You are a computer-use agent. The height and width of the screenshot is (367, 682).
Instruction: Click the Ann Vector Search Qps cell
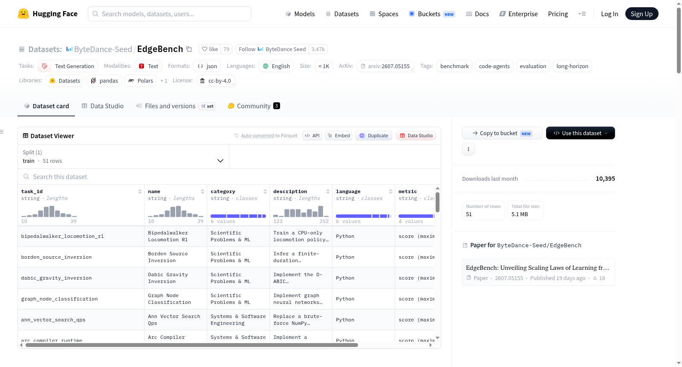pyautogui.click(x=176, y=320)
